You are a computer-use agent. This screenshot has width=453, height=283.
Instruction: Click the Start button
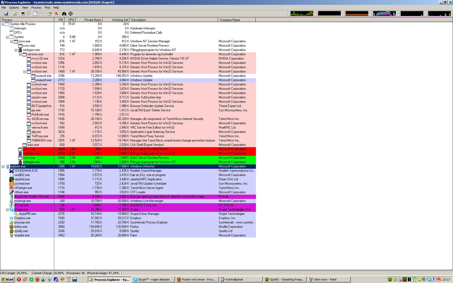click(x=8, y=279)
